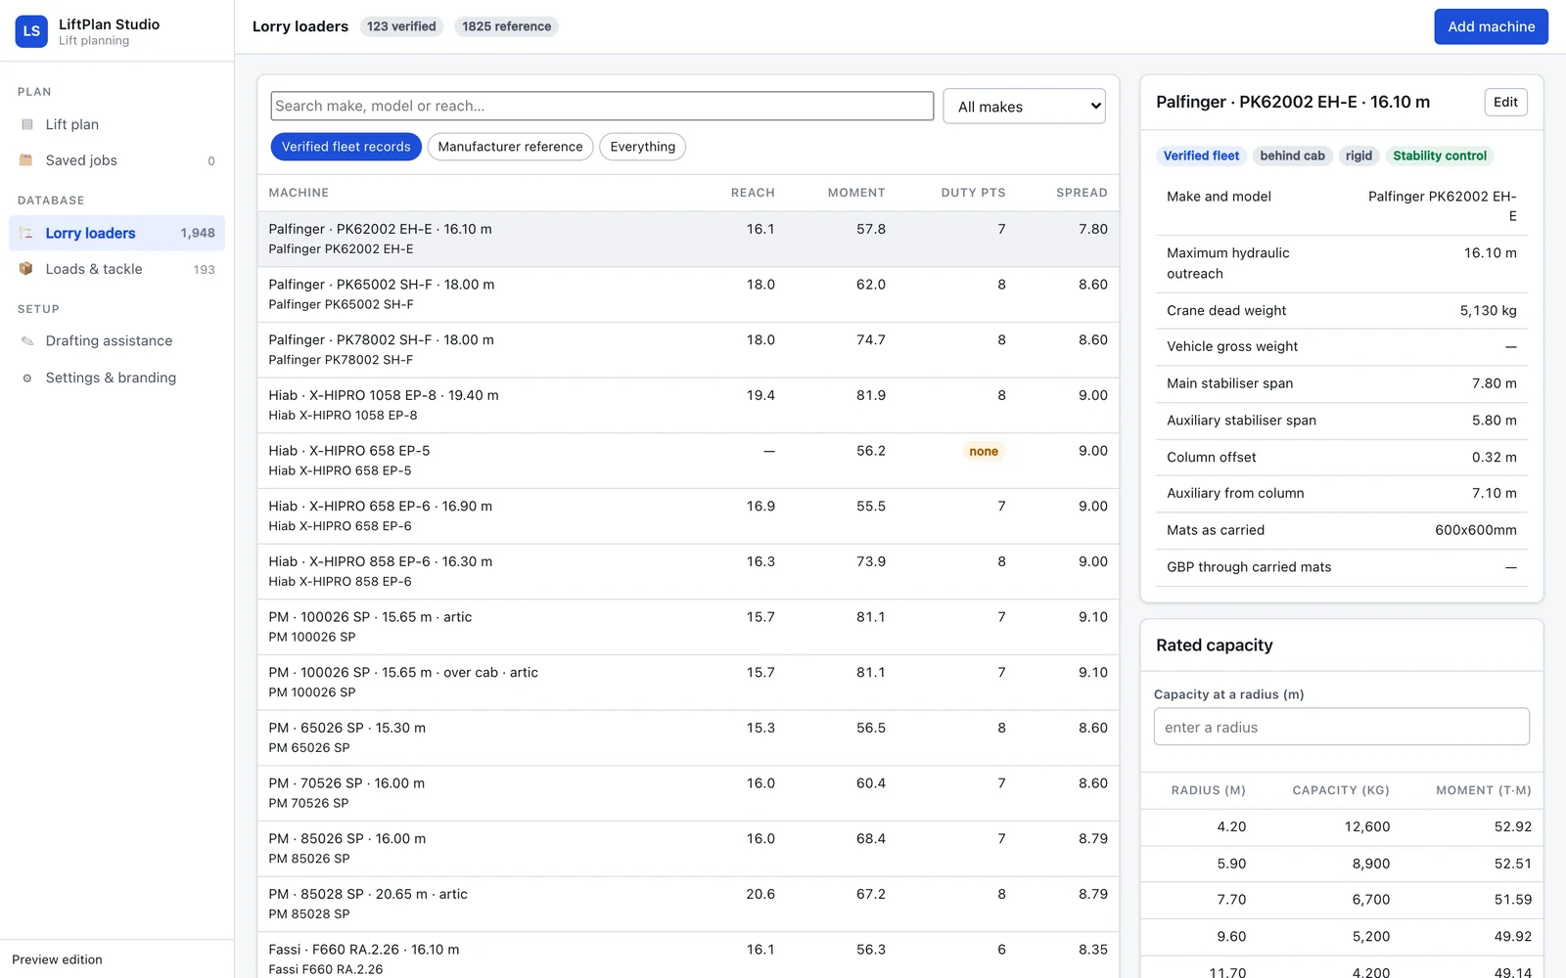Viewport: 1566px width, 978px height.
Task: Focus the search make, model or reach field
Action: [x=602, y=106]
